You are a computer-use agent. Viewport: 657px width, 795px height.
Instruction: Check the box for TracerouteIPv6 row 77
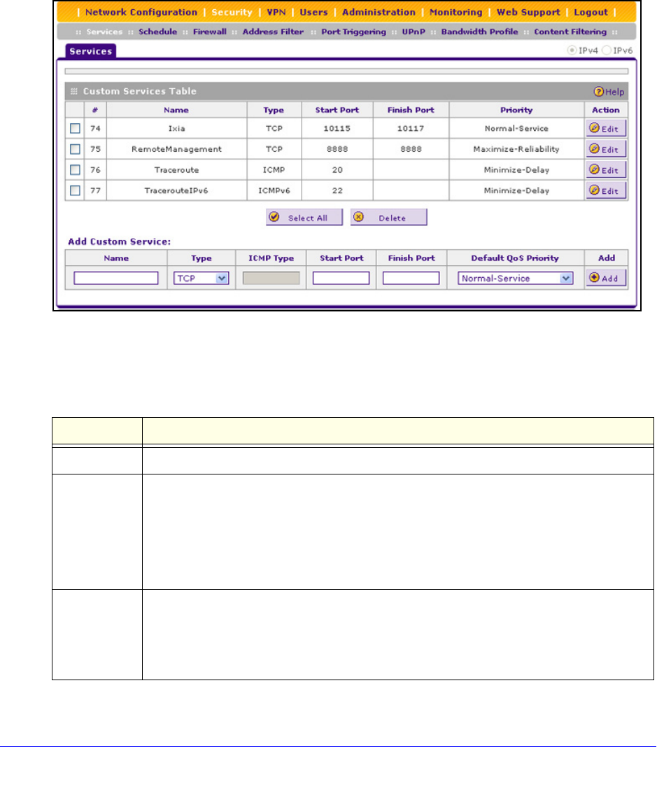pos(75,190)
